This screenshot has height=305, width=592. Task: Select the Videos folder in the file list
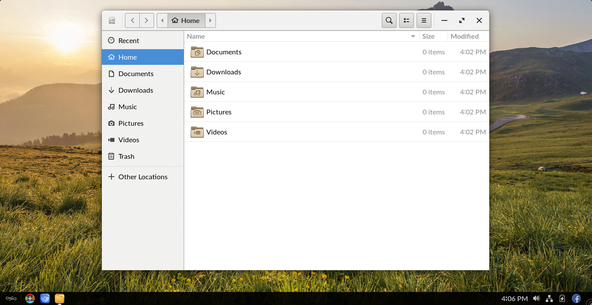click(336, 132)
